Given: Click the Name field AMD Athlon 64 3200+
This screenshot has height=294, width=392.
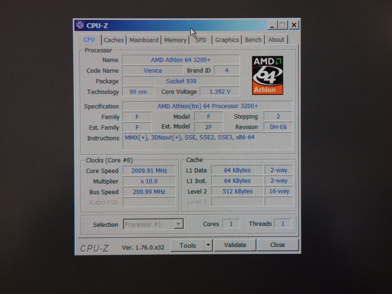Looking at the screenshot, I should coord(181,60).
